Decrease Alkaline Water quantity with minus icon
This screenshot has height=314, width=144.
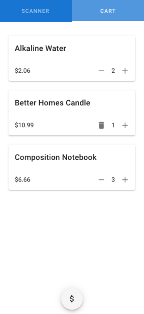pyautogui.click(x=101, y=71)
